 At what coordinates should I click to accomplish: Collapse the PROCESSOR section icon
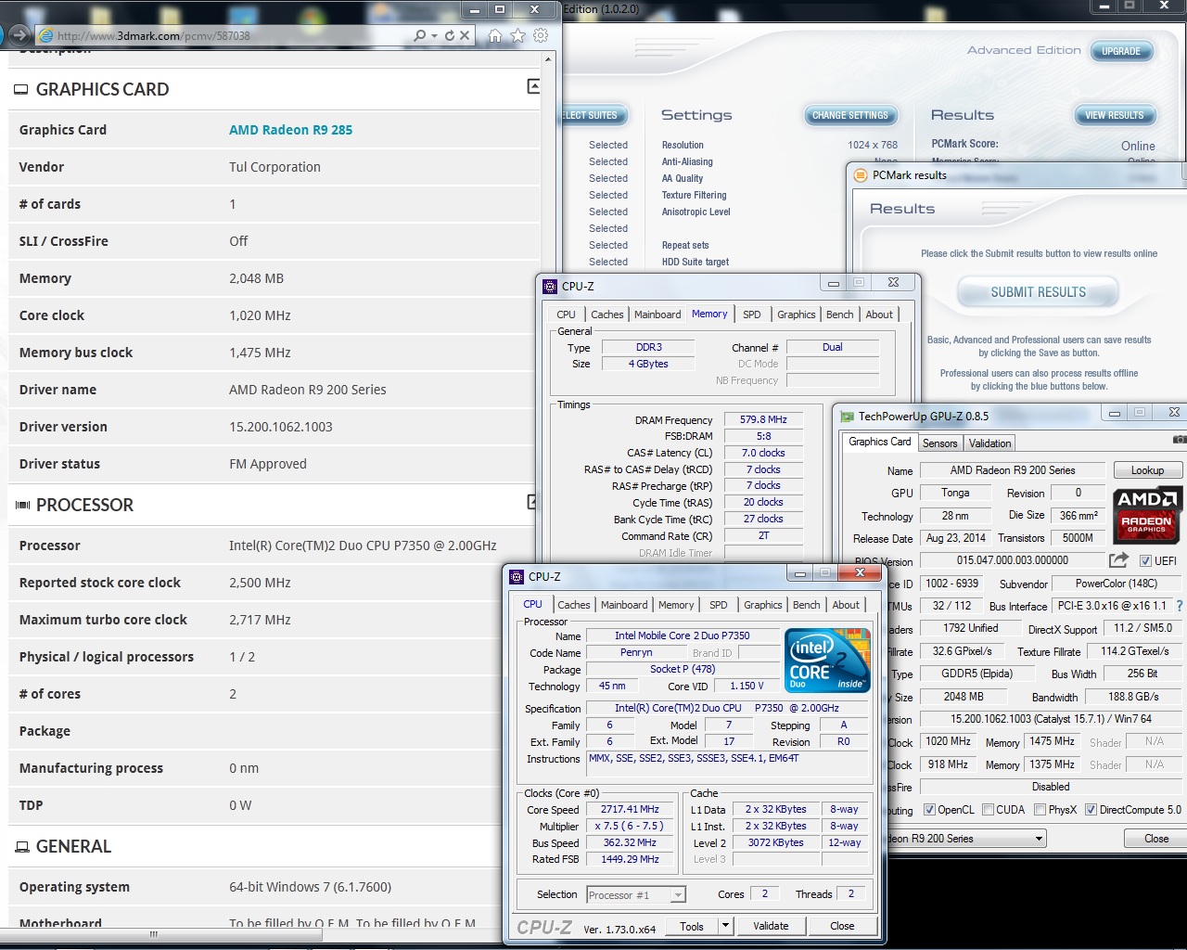point(533,502)
